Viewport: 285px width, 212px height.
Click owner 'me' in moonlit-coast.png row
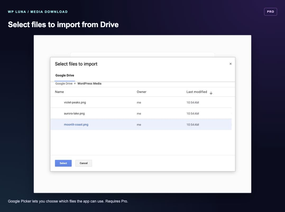click(x=139, y=124)
